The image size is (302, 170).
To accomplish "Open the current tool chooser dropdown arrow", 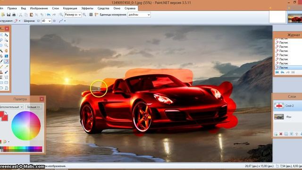I will (x=20, y=21).
